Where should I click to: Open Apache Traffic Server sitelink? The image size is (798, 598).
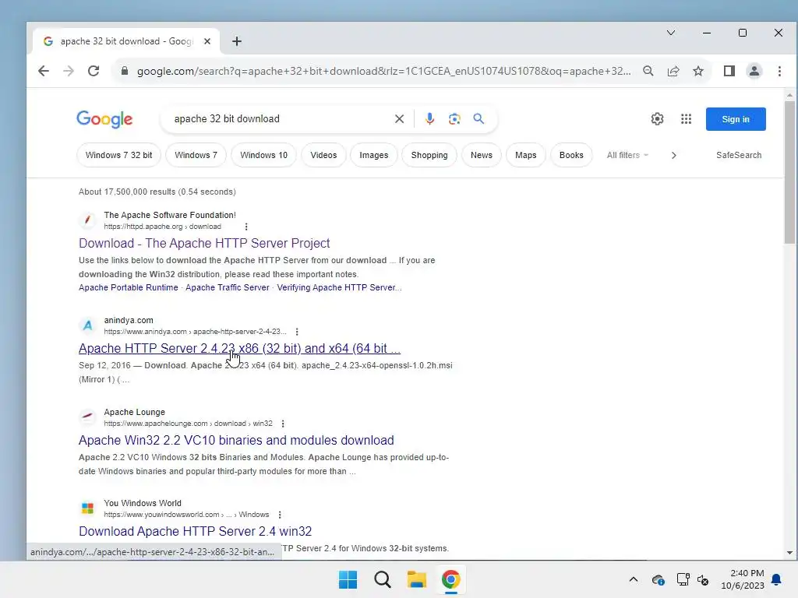pyautogui.click(x=227, y=287)
